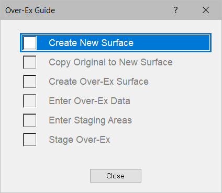222x193 pixels.
Task: Toggle the Enter Over-Ex Data checkbox
Action: tap(30, 101)
